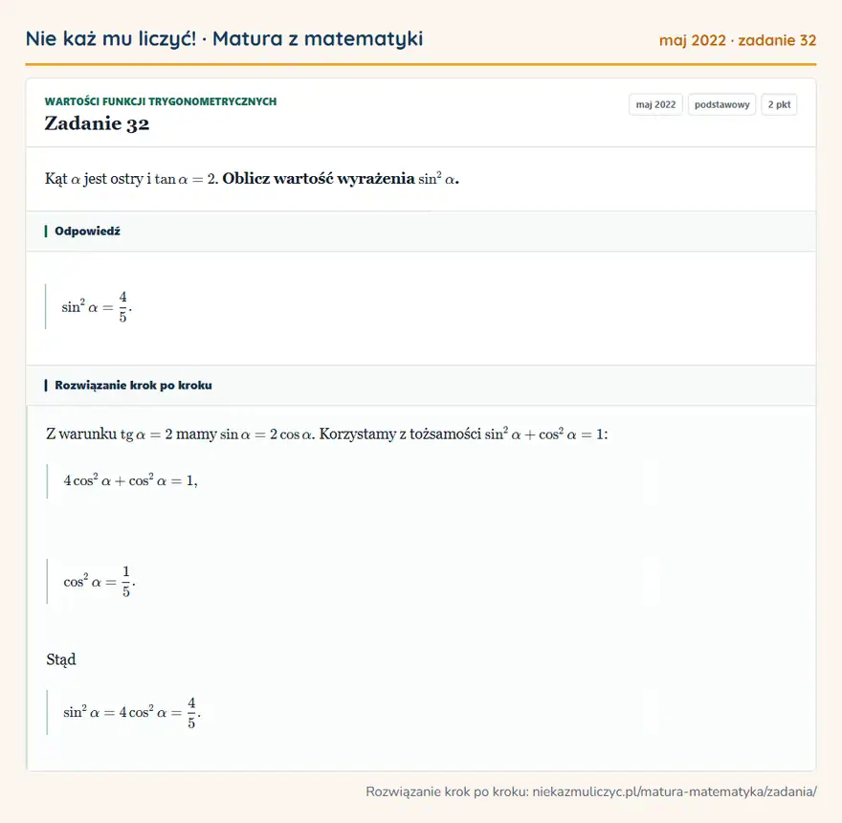Click the cos² α = 1/5 formula
The image size is (842, 823).
(100, 582)
